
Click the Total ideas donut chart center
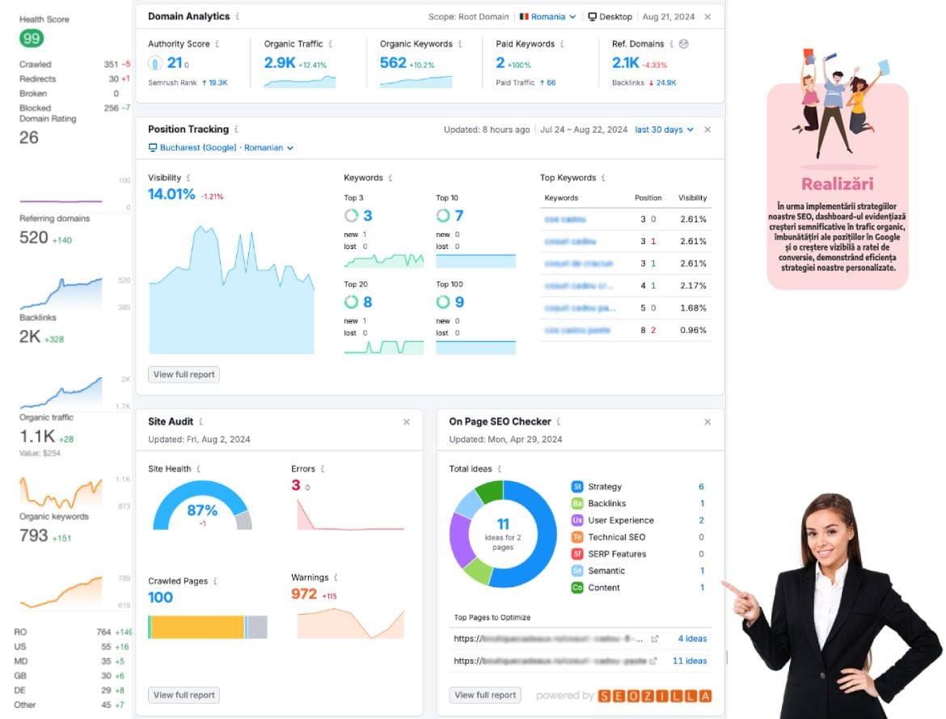click(503, 534)
